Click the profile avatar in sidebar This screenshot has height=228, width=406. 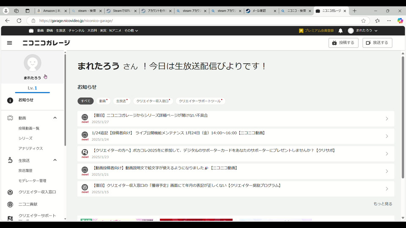coord(33,63)
